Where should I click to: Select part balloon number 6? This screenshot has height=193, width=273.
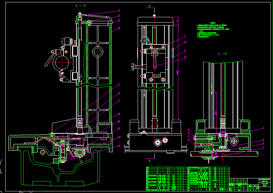tap(189, 133)
